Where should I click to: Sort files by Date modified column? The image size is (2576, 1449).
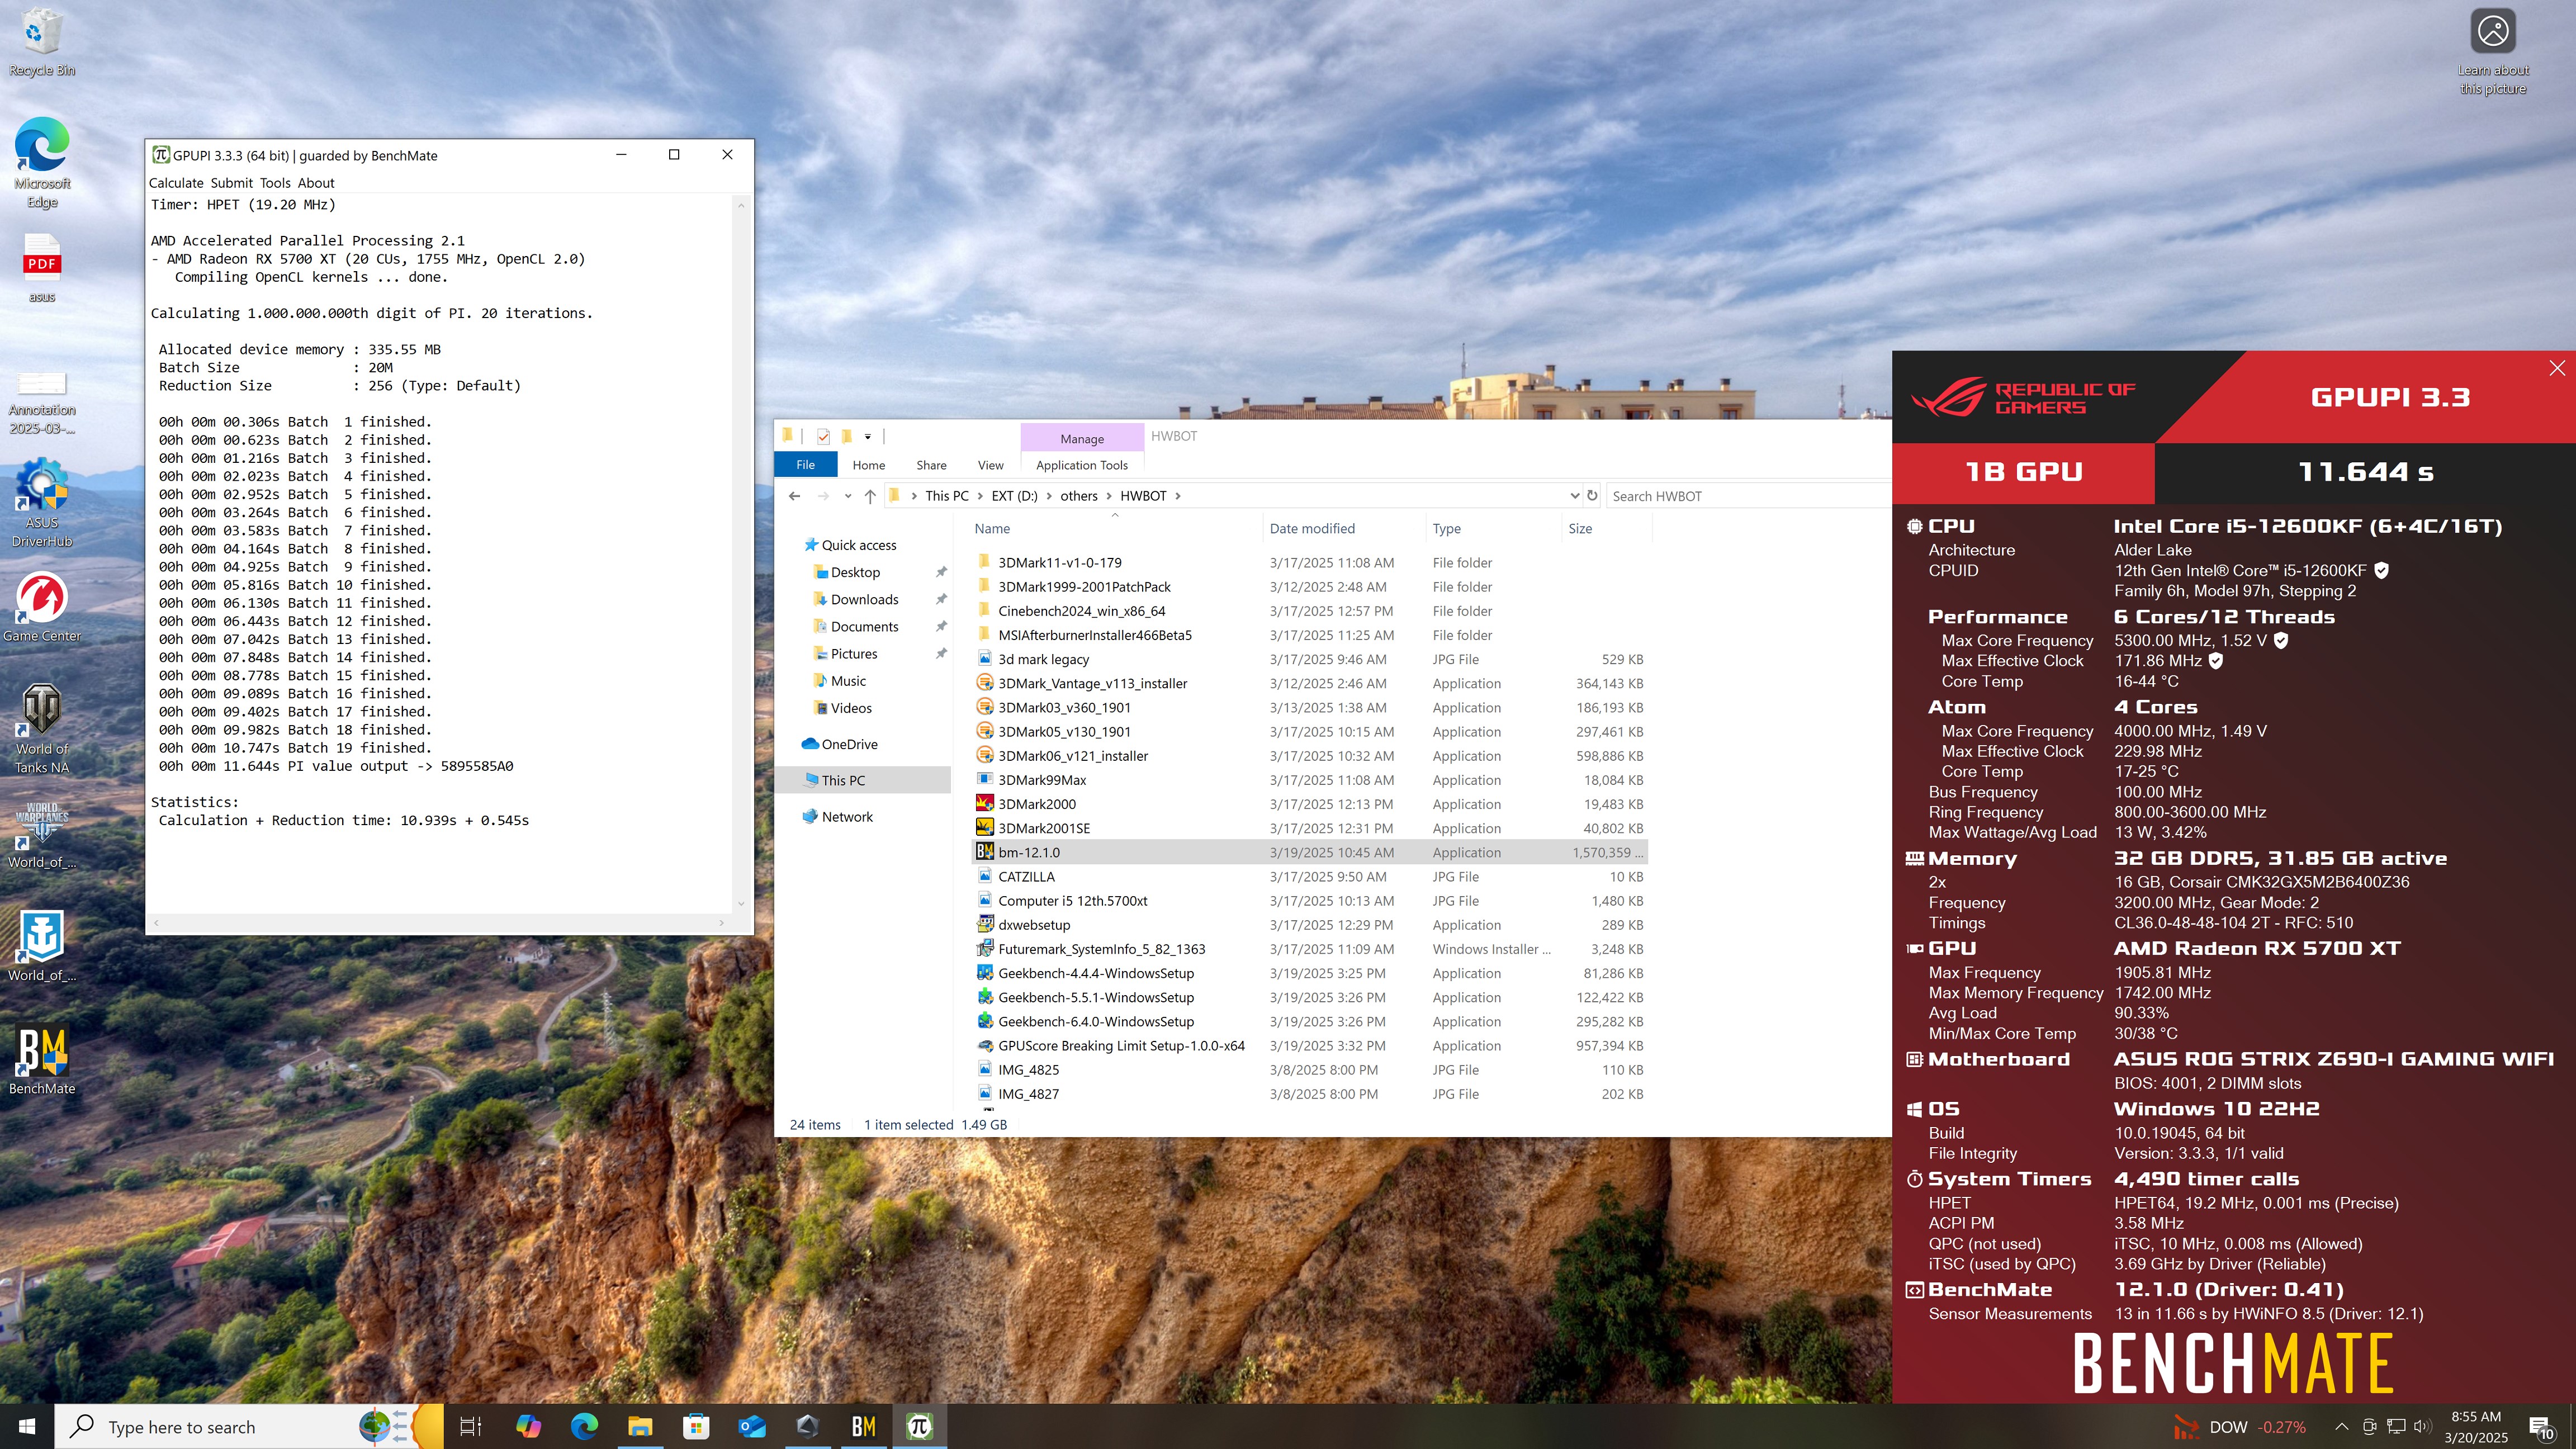point(1344,529)
